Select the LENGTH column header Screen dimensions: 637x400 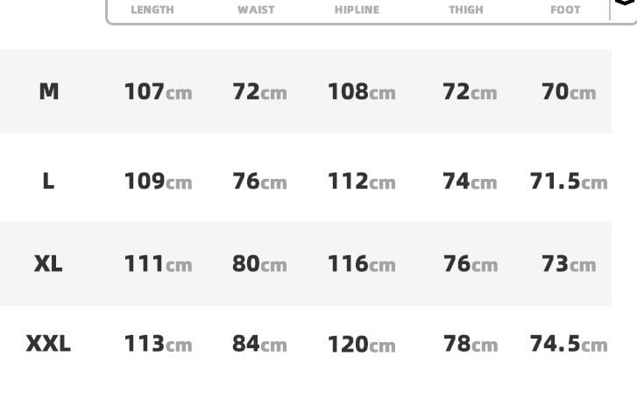click(152, 10)
